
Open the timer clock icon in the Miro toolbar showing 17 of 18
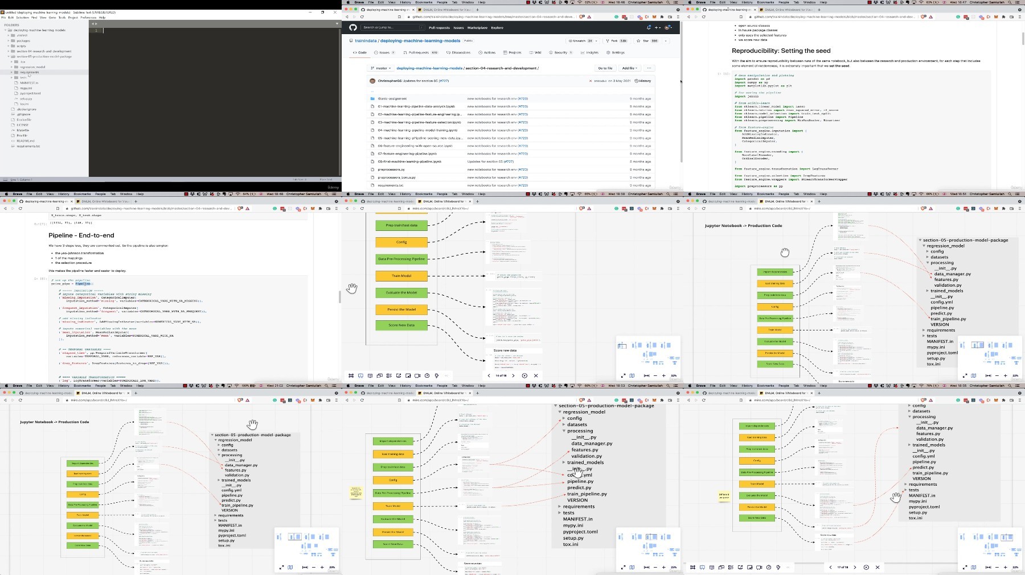pos(769,567)
